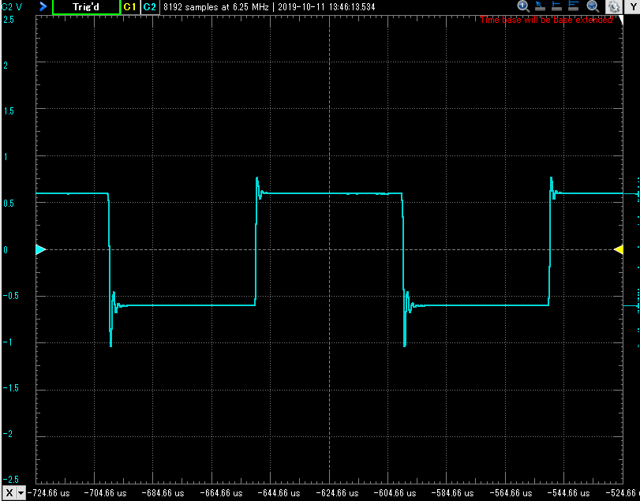Viewport: 640px width, 501px height.
Task: Click the 1.5 voltage axis label
Action: [9, 111]
